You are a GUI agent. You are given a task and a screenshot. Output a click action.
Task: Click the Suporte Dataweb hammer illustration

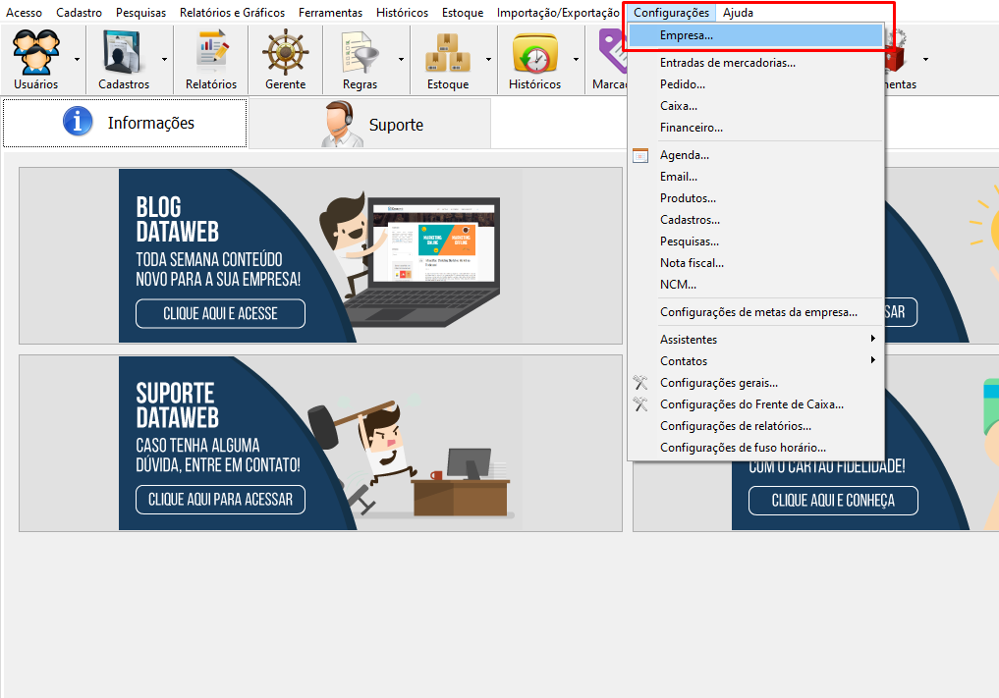[411, 458]
